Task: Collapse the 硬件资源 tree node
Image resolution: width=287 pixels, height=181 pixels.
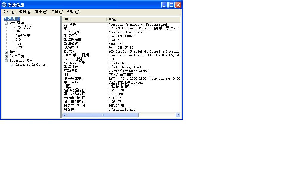Action: click(x=6, y=23)
